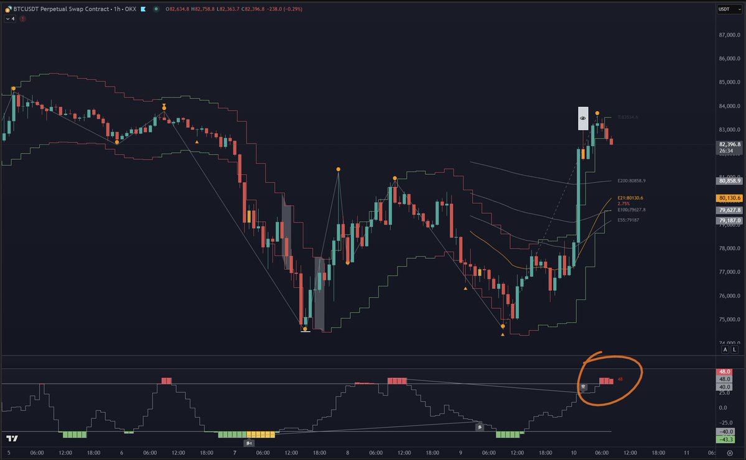
Task: Click the divergence marker icon near oscillator date 10
Action: pos(583,387)
